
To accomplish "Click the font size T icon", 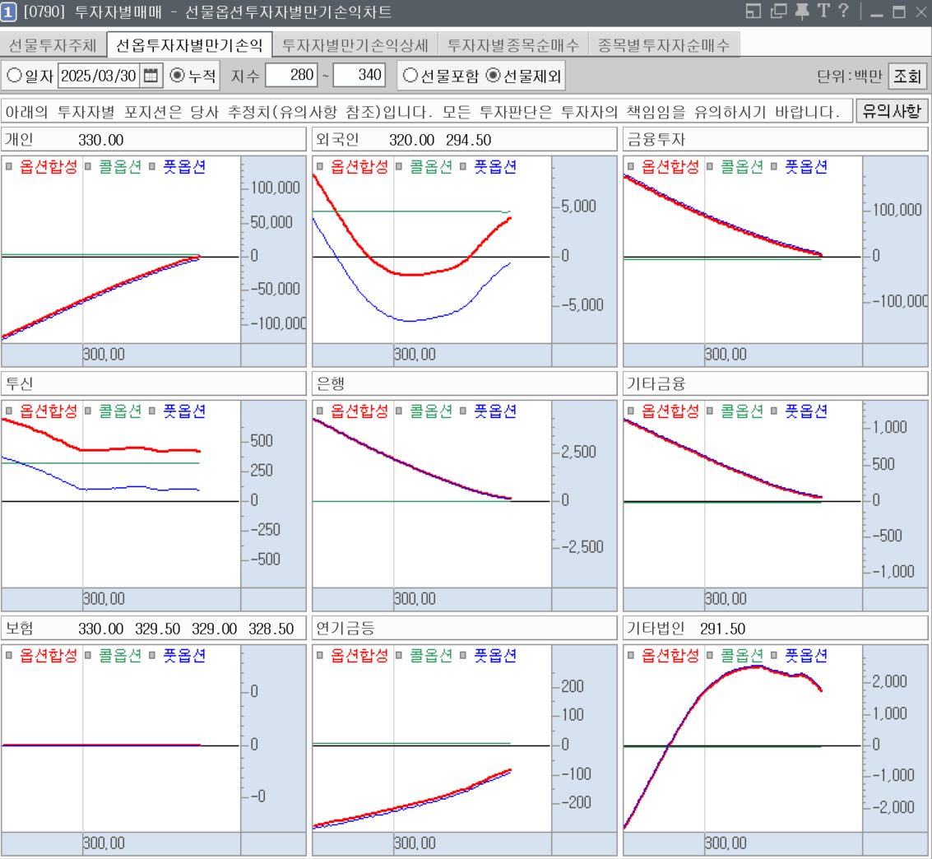I will pos(822,12).
